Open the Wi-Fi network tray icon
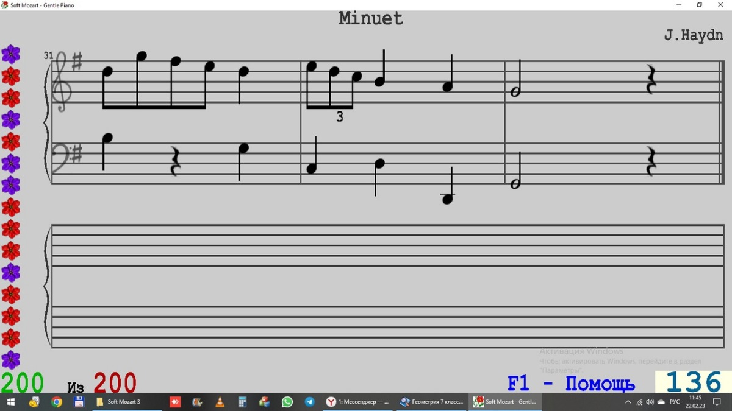This screenshot has height=411, width=732. point(639,402)
